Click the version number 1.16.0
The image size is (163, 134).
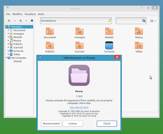coord(79,96)
